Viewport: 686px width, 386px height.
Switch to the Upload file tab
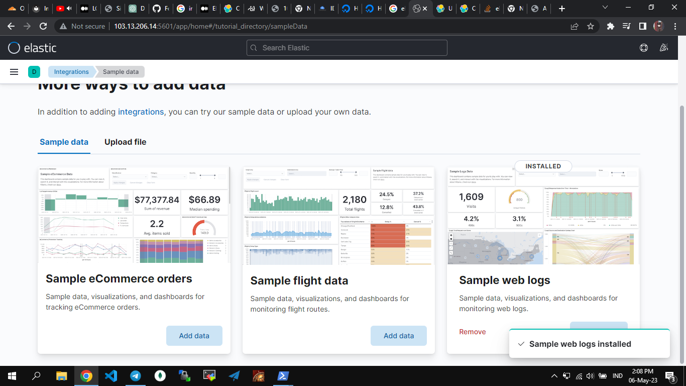click(x=125, y=142)
